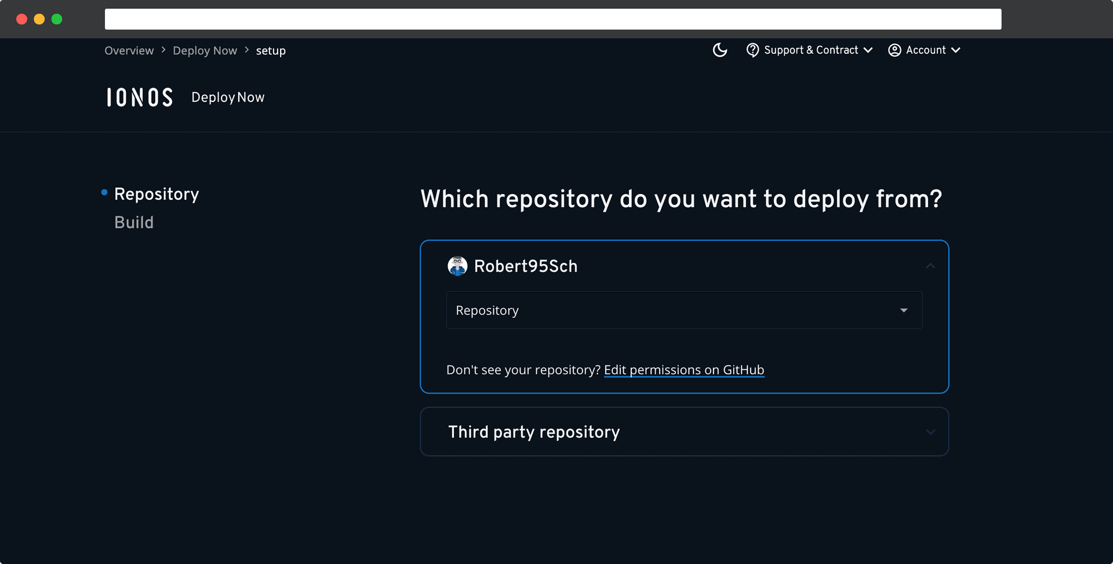This screenshot has width=1113, height=564.
Task: Open the Support & Contract menu
Action: tap(812, 50)
